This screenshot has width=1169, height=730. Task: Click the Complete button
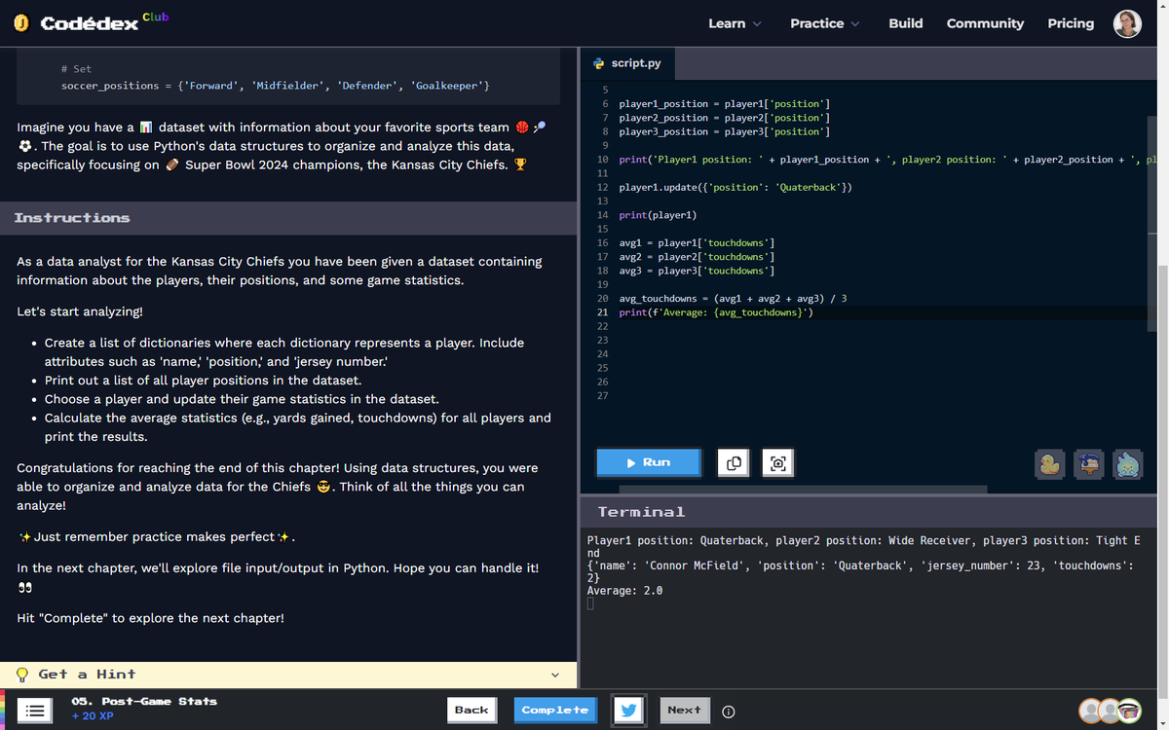555,711
